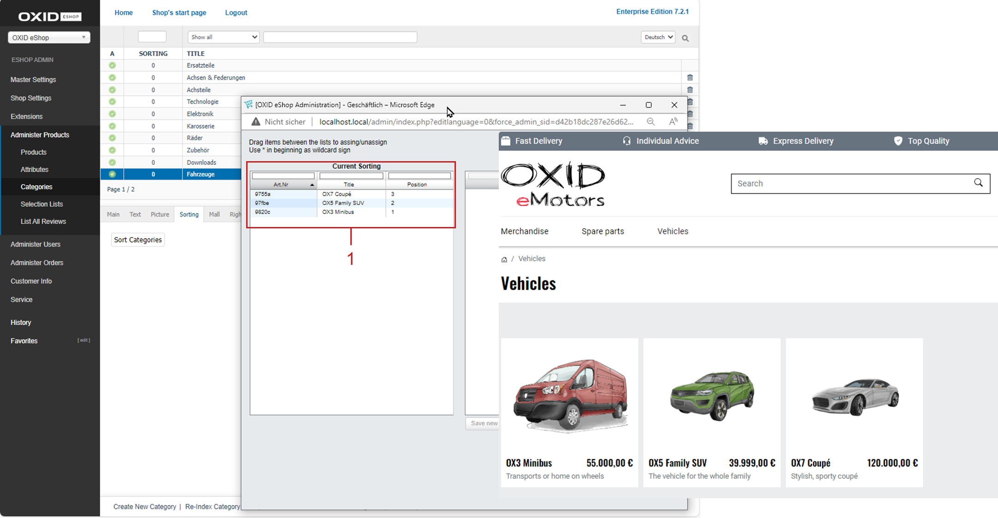
Task: Click the Create New Category link
Action: pyautogui.click(x=145, y=506)
